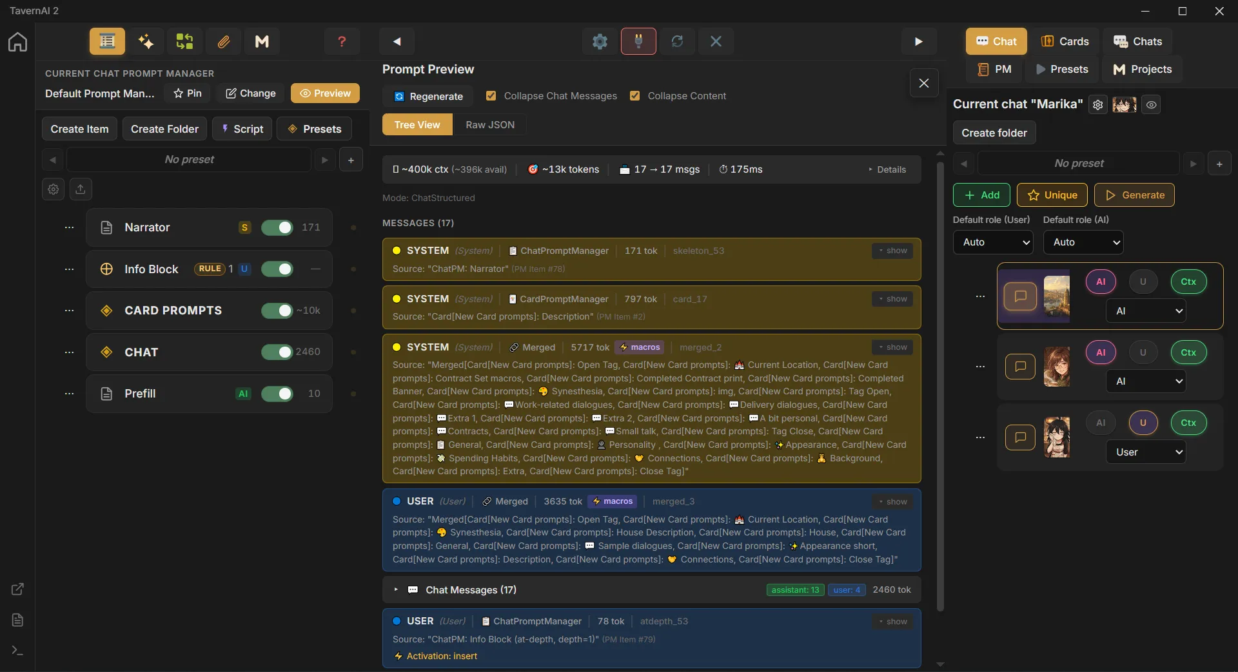The image size is (1238, 672).
Task: Click the refresh icon in center toolbar
Action: [x=677, y=41]
